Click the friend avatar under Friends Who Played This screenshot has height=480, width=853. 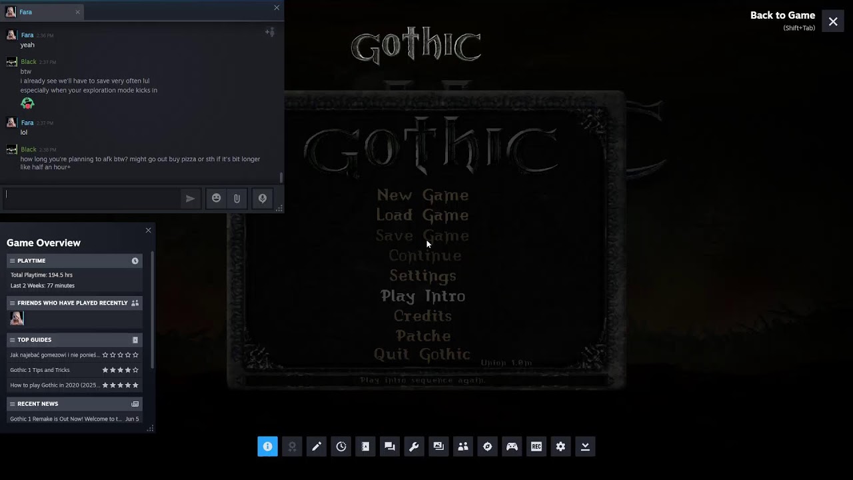pyautogui.click(x=17, y=319)
